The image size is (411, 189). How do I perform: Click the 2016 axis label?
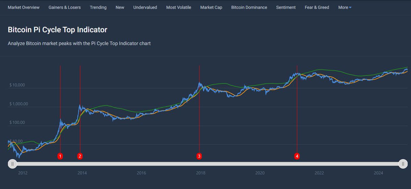141,173
